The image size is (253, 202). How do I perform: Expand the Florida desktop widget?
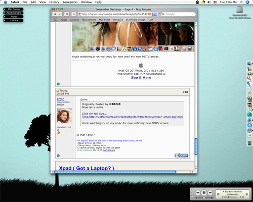tap(13, 17)
